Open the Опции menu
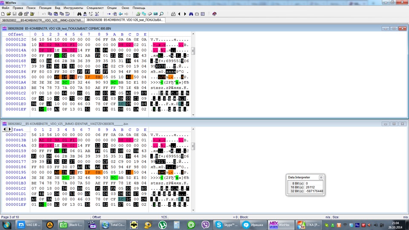The height and width of the screenshot is (230, 409). point(112,8)
